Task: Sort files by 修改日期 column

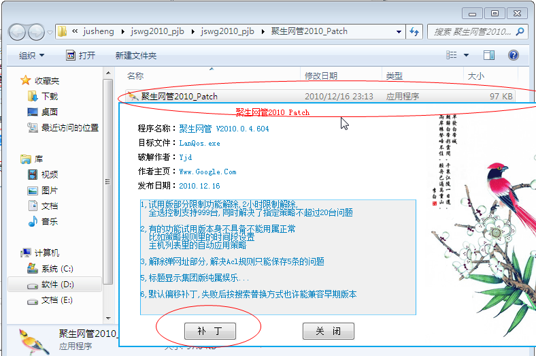Action: tap(320, 76)
